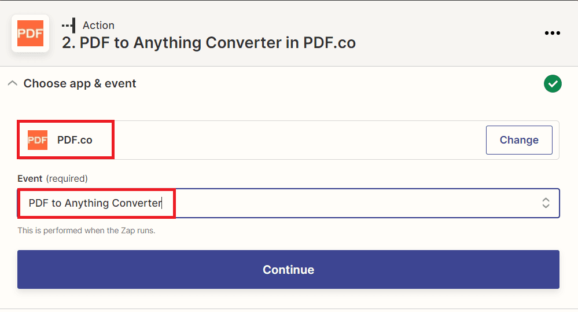Click empty area of the Event input field
This screenshot has height=312, width=578.
359,203
